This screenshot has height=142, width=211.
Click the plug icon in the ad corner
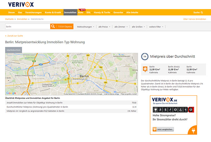click(193, 130)
